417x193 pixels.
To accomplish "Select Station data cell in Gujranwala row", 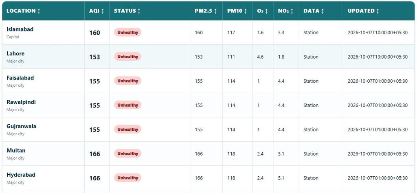I will tap(311, 129).
